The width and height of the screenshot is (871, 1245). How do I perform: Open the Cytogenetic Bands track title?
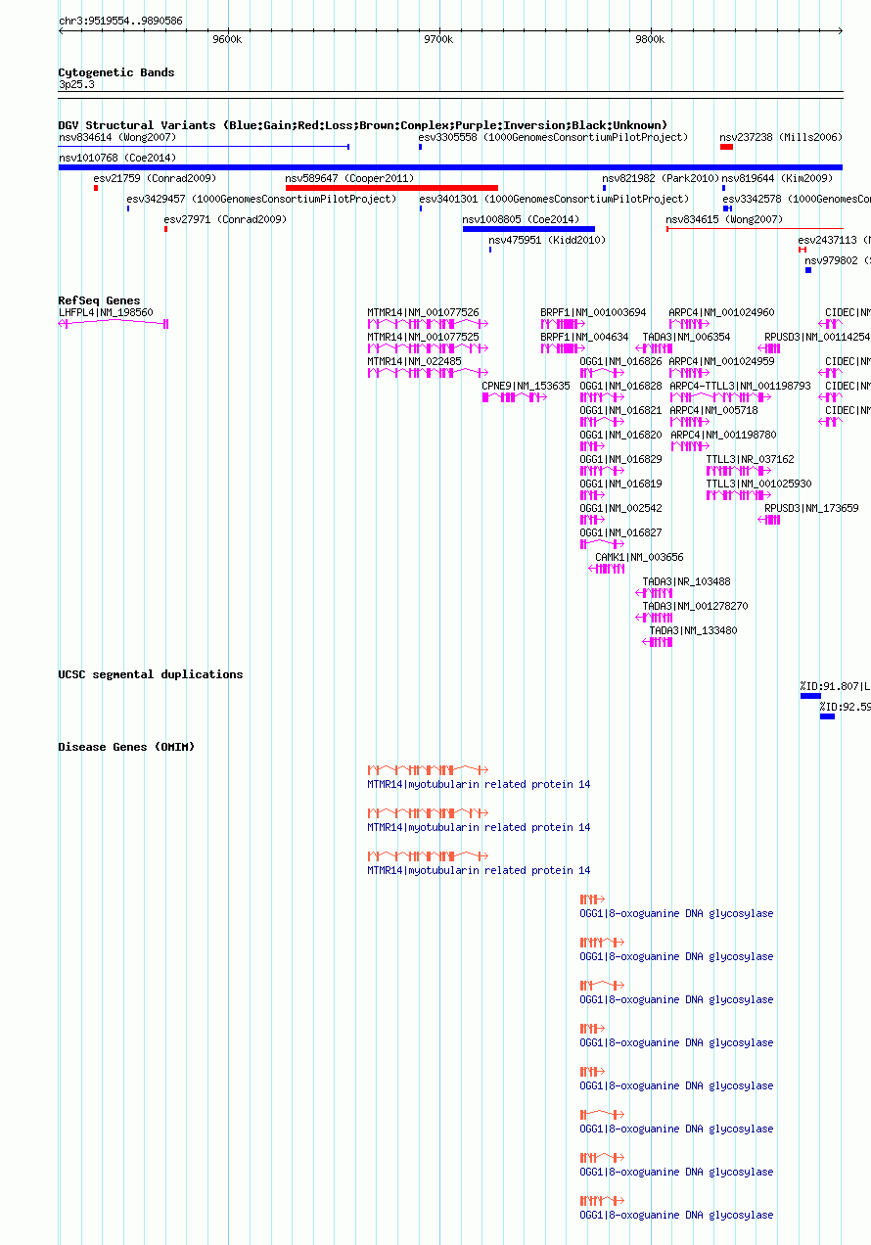(x=116, y=72)
